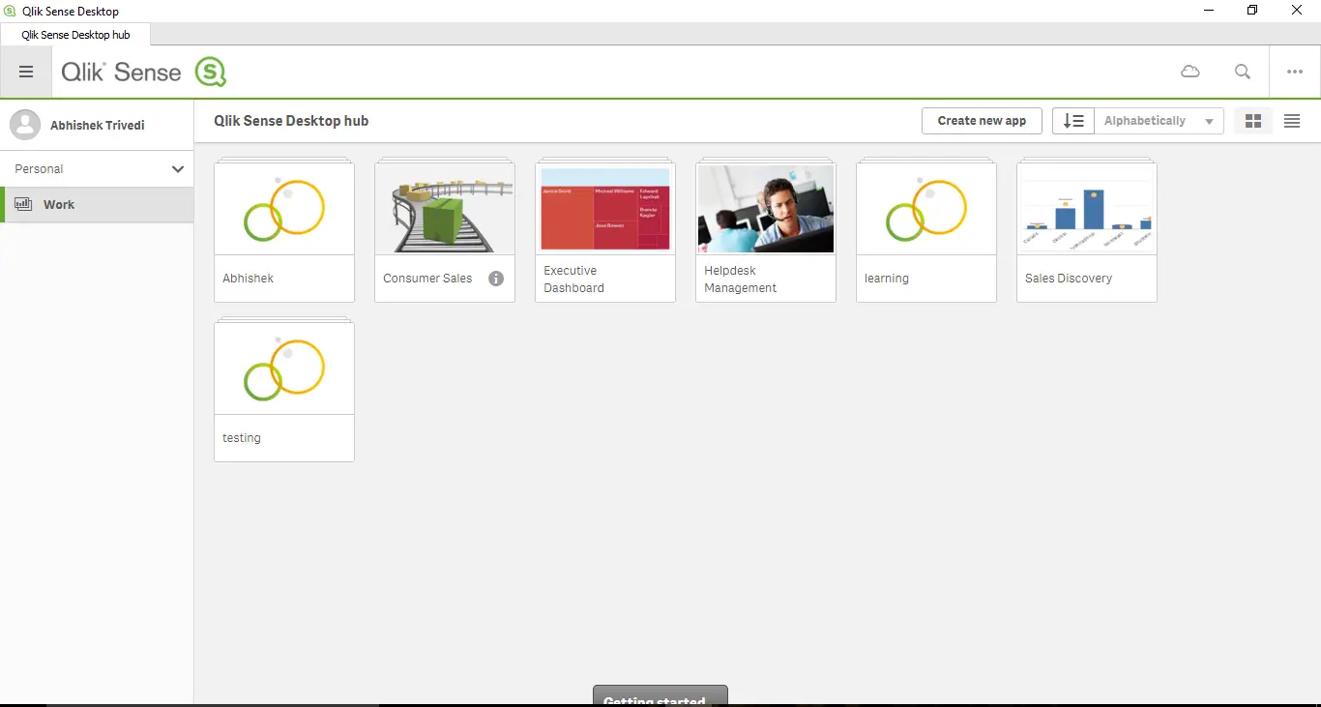Open the Alphabetically sort dropdown

click(1160, 121)
